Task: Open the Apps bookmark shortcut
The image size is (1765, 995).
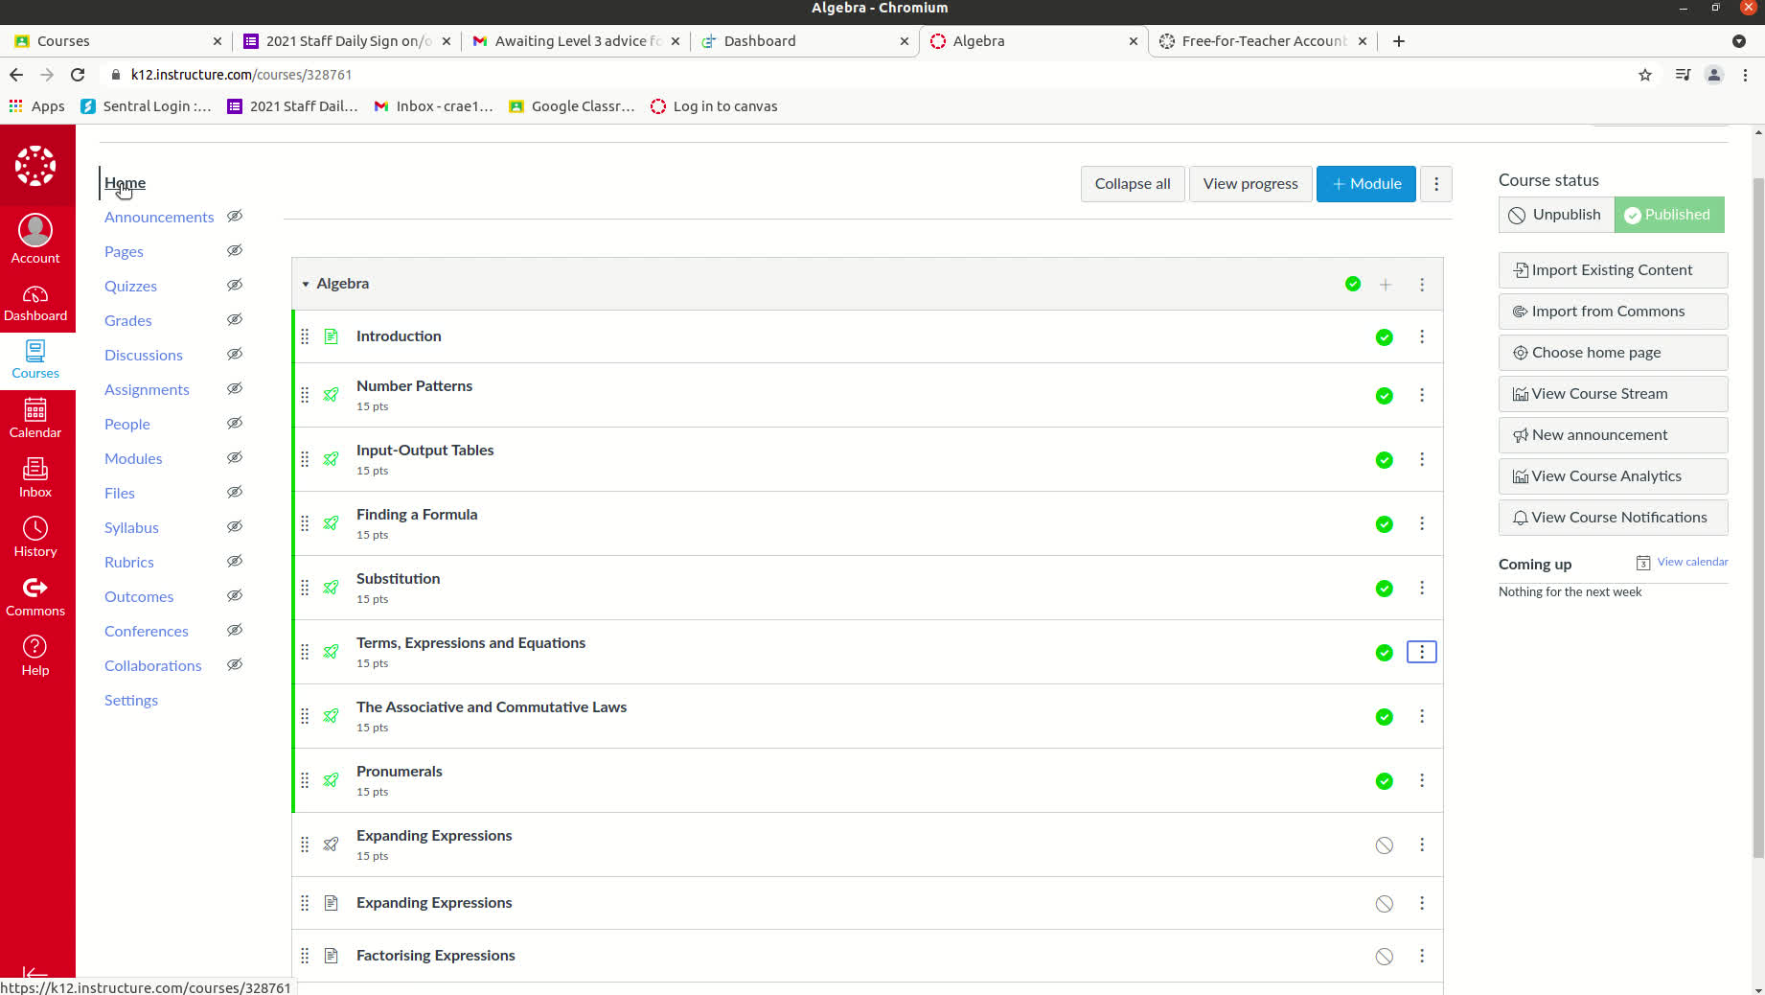Action: (37, 106)
